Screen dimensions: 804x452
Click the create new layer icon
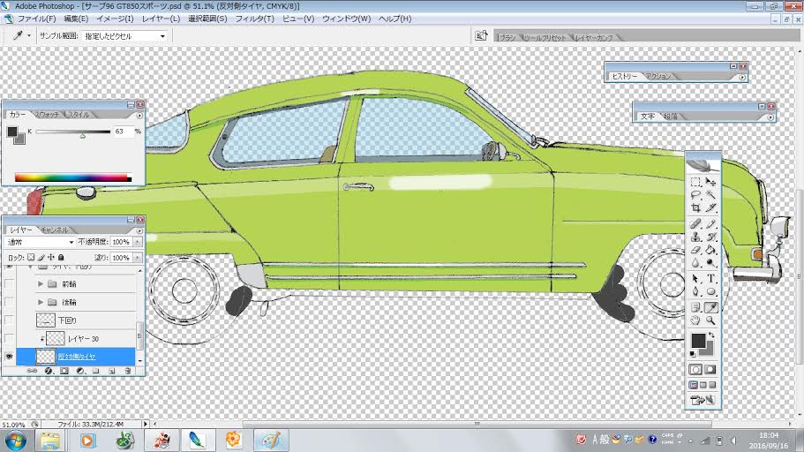(x=112, y=371)
